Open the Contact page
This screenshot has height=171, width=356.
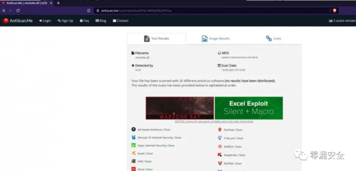tap(121, 21)
